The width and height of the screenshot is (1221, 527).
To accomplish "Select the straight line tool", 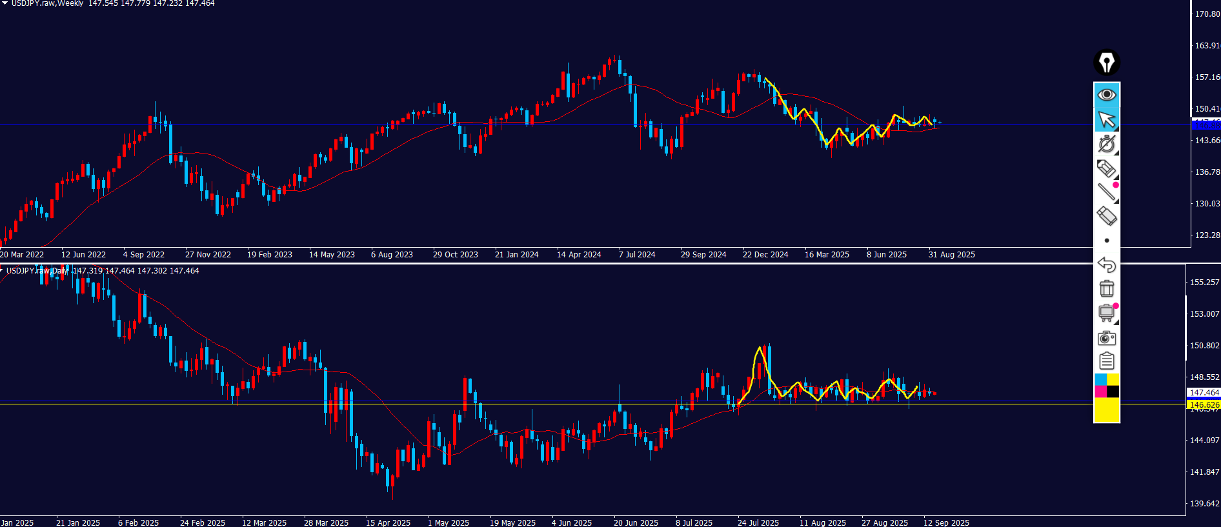I will click(1106, 192).
